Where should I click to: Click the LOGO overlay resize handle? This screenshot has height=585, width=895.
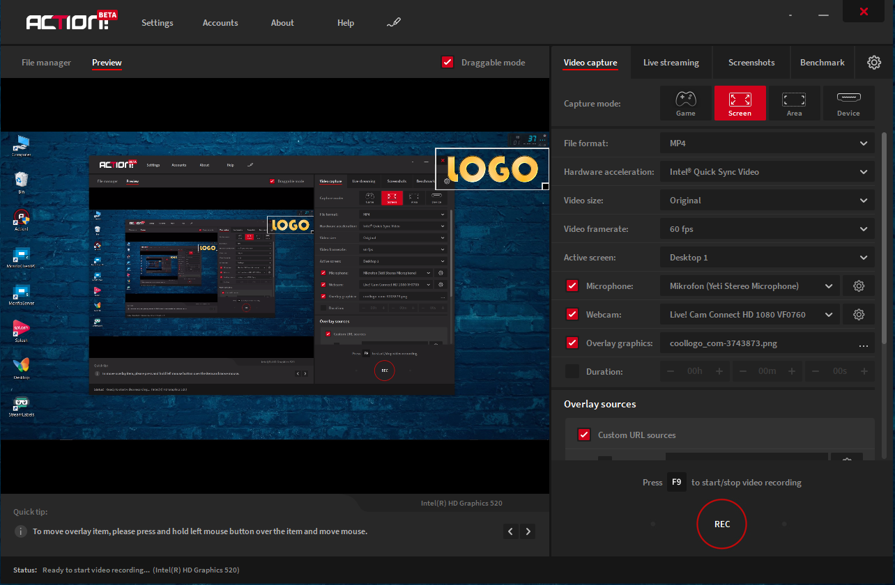tap(545, 186)
